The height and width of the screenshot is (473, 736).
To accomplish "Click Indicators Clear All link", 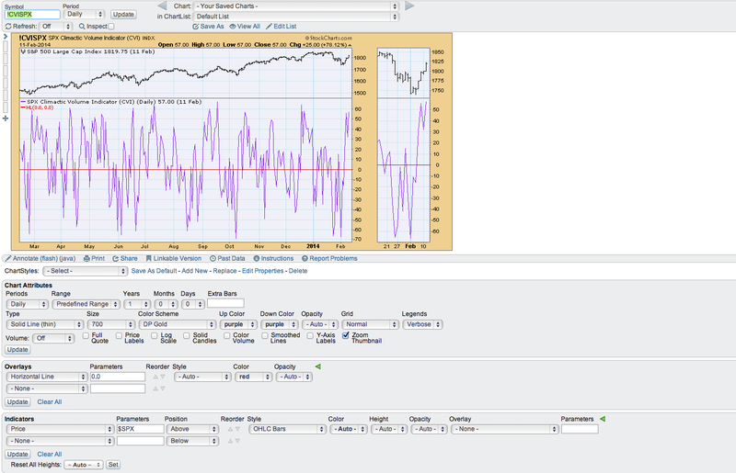I will point(50,455).
